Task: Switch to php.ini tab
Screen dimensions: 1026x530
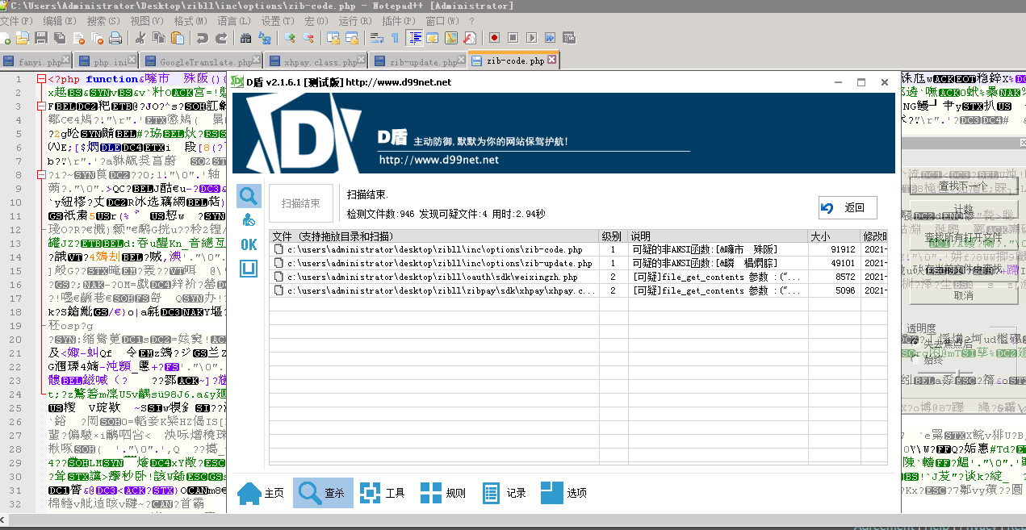Action: (107, 61)
